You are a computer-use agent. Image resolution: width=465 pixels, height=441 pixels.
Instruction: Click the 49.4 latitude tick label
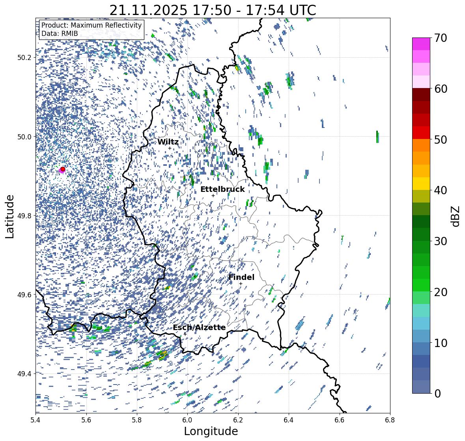(x=24, y=373)
